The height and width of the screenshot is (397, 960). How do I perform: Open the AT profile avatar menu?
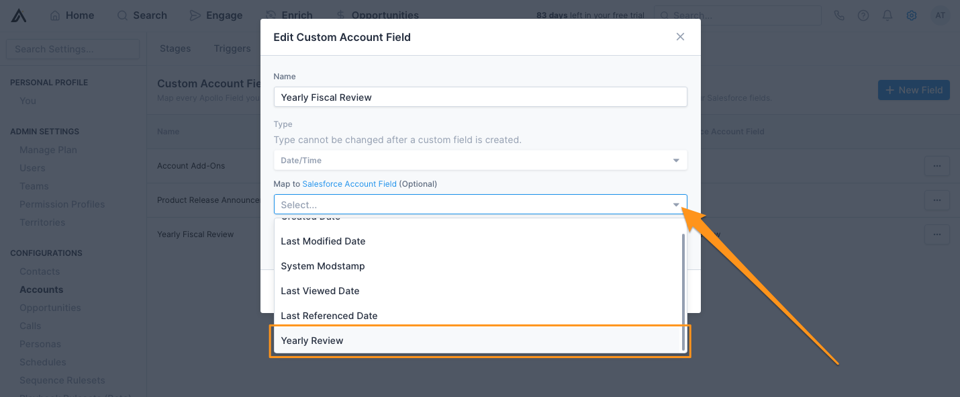point(939,15)
